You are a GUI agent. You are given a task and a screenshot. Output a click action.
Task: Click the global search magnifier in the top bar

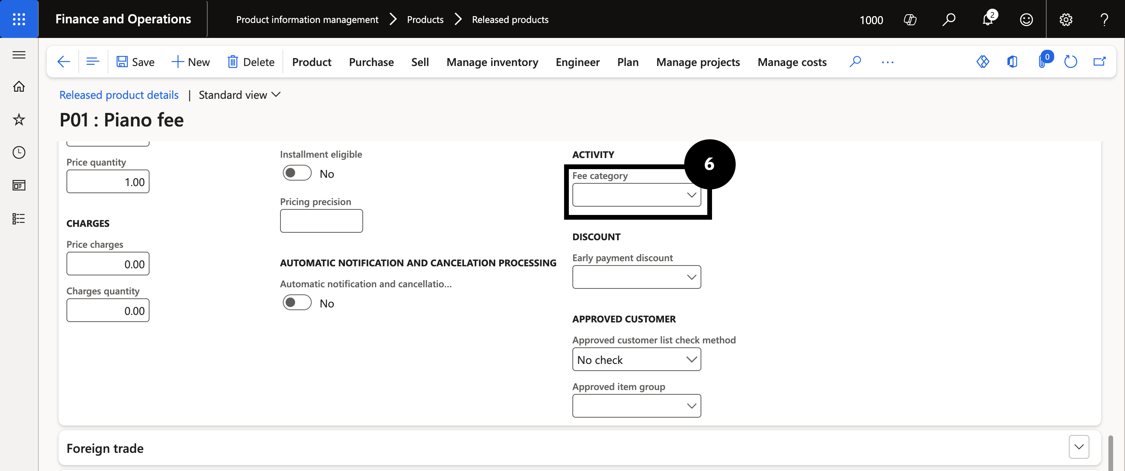click(949, 20)
